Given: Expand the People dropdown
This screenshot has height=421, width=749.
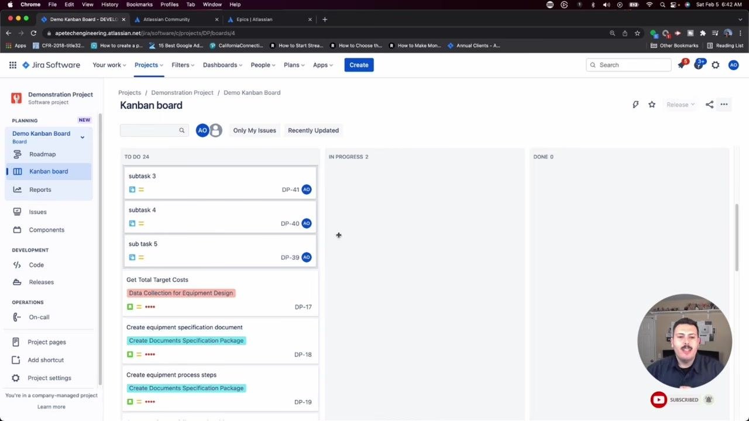Looking at the screenshot, I should [x=263, y=65].
